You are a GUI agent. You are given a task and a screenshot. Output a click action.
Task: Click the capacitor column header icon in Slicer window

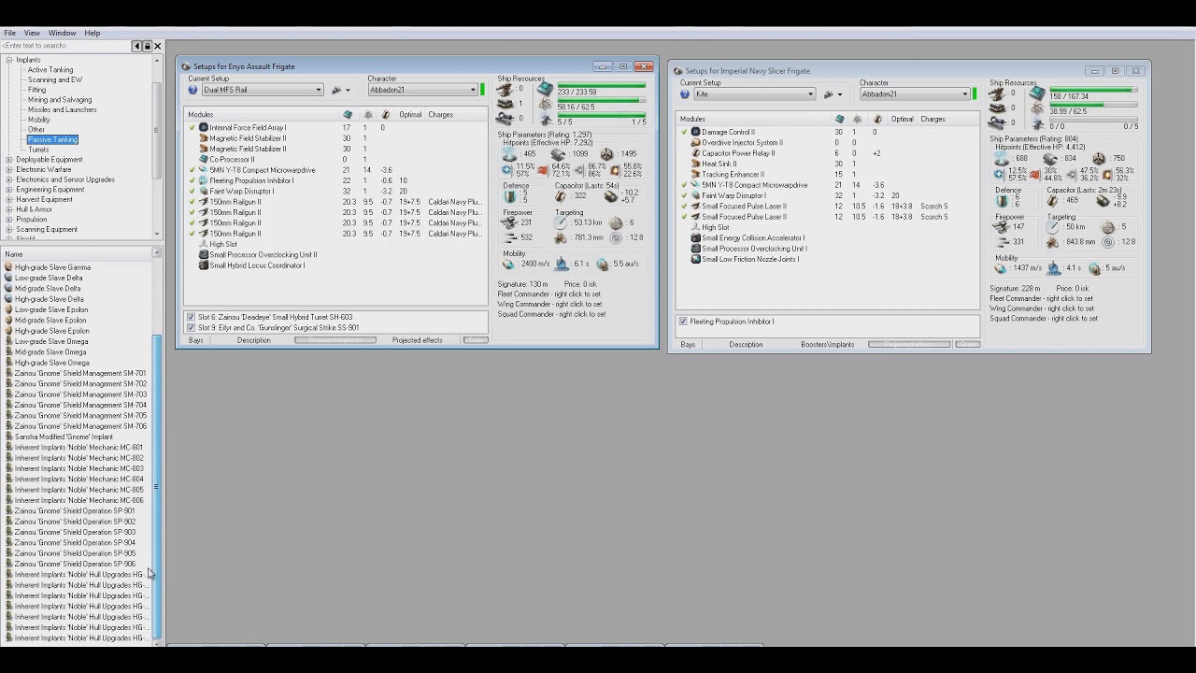coord(877,119)
